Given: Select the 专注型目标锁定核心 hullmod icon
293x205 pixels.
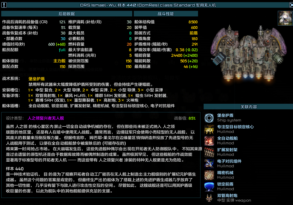Looking at the screenshot, I should tap(210, 129).
